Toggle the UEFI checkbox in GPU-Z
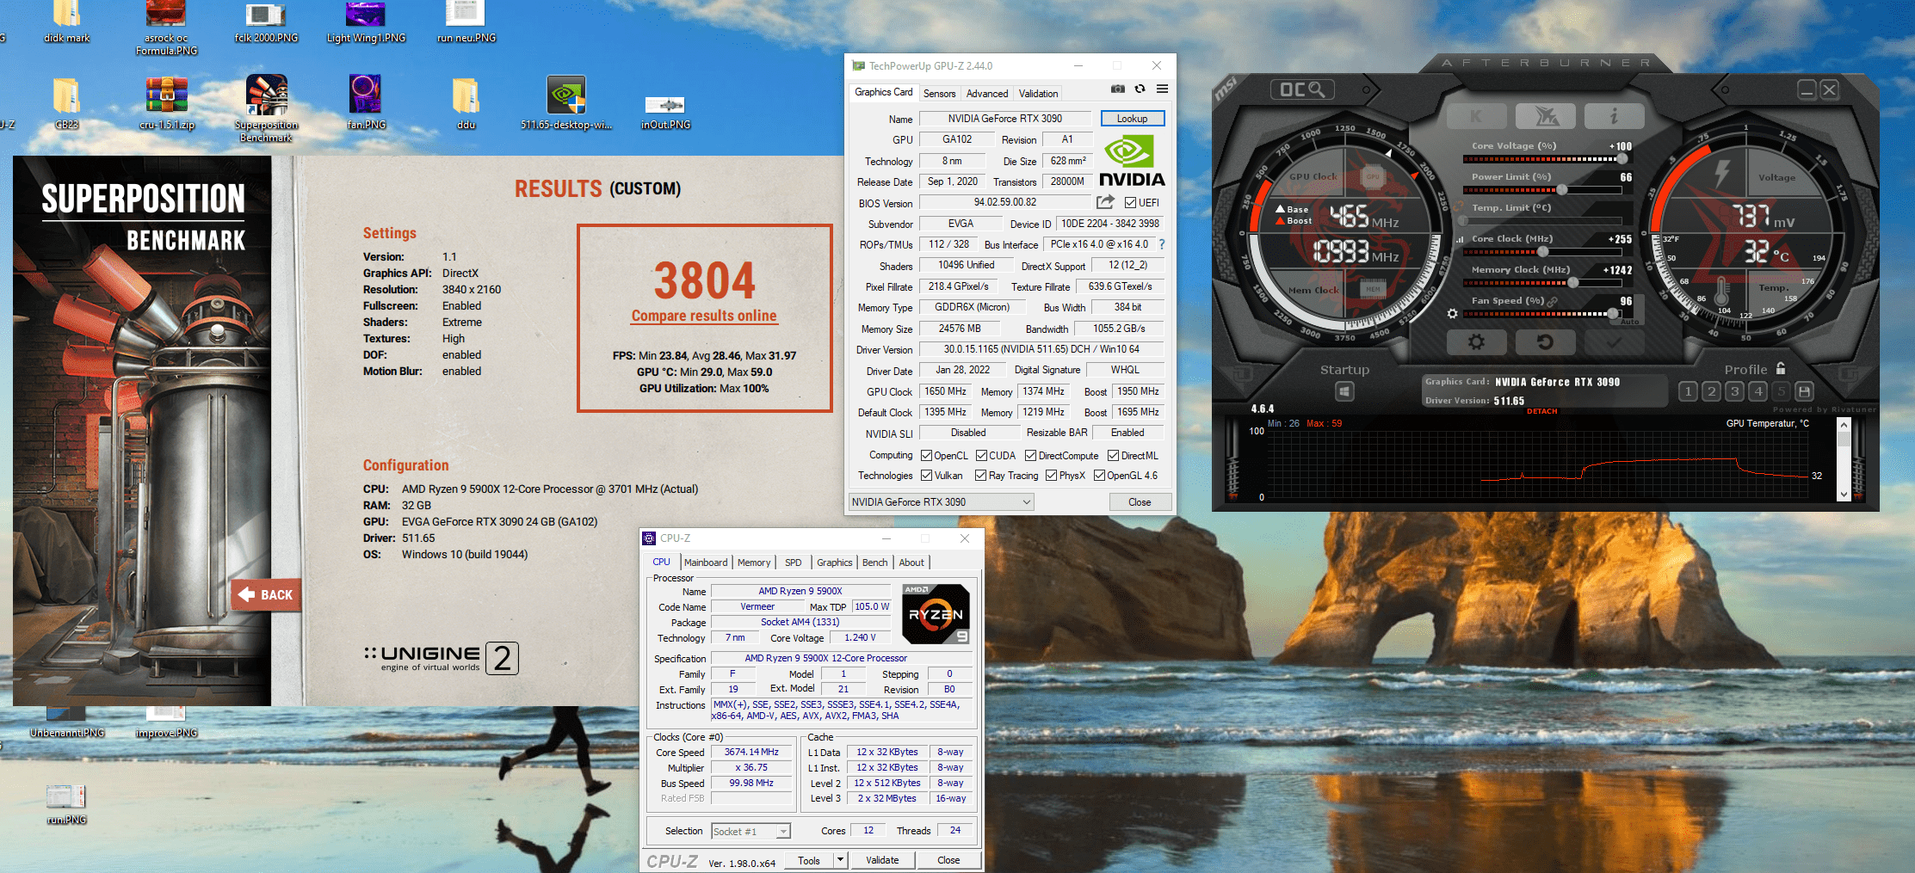Image resolution: width=1915 pixels, height=873 pixels. 1130,203
